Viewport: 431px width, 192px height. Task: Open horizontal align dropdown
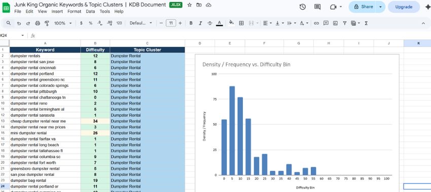[x=267, y=23]
